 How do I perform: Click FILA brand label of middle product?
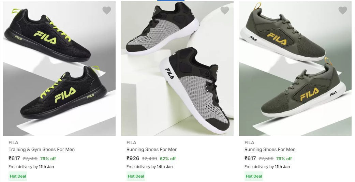pos(131,142)
